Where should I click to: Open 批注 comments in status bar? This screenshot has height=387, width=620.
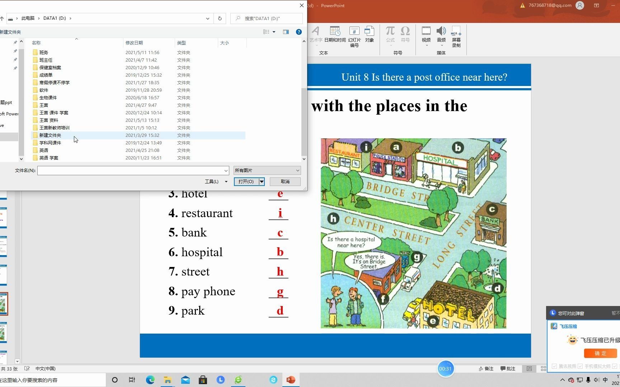508,369
